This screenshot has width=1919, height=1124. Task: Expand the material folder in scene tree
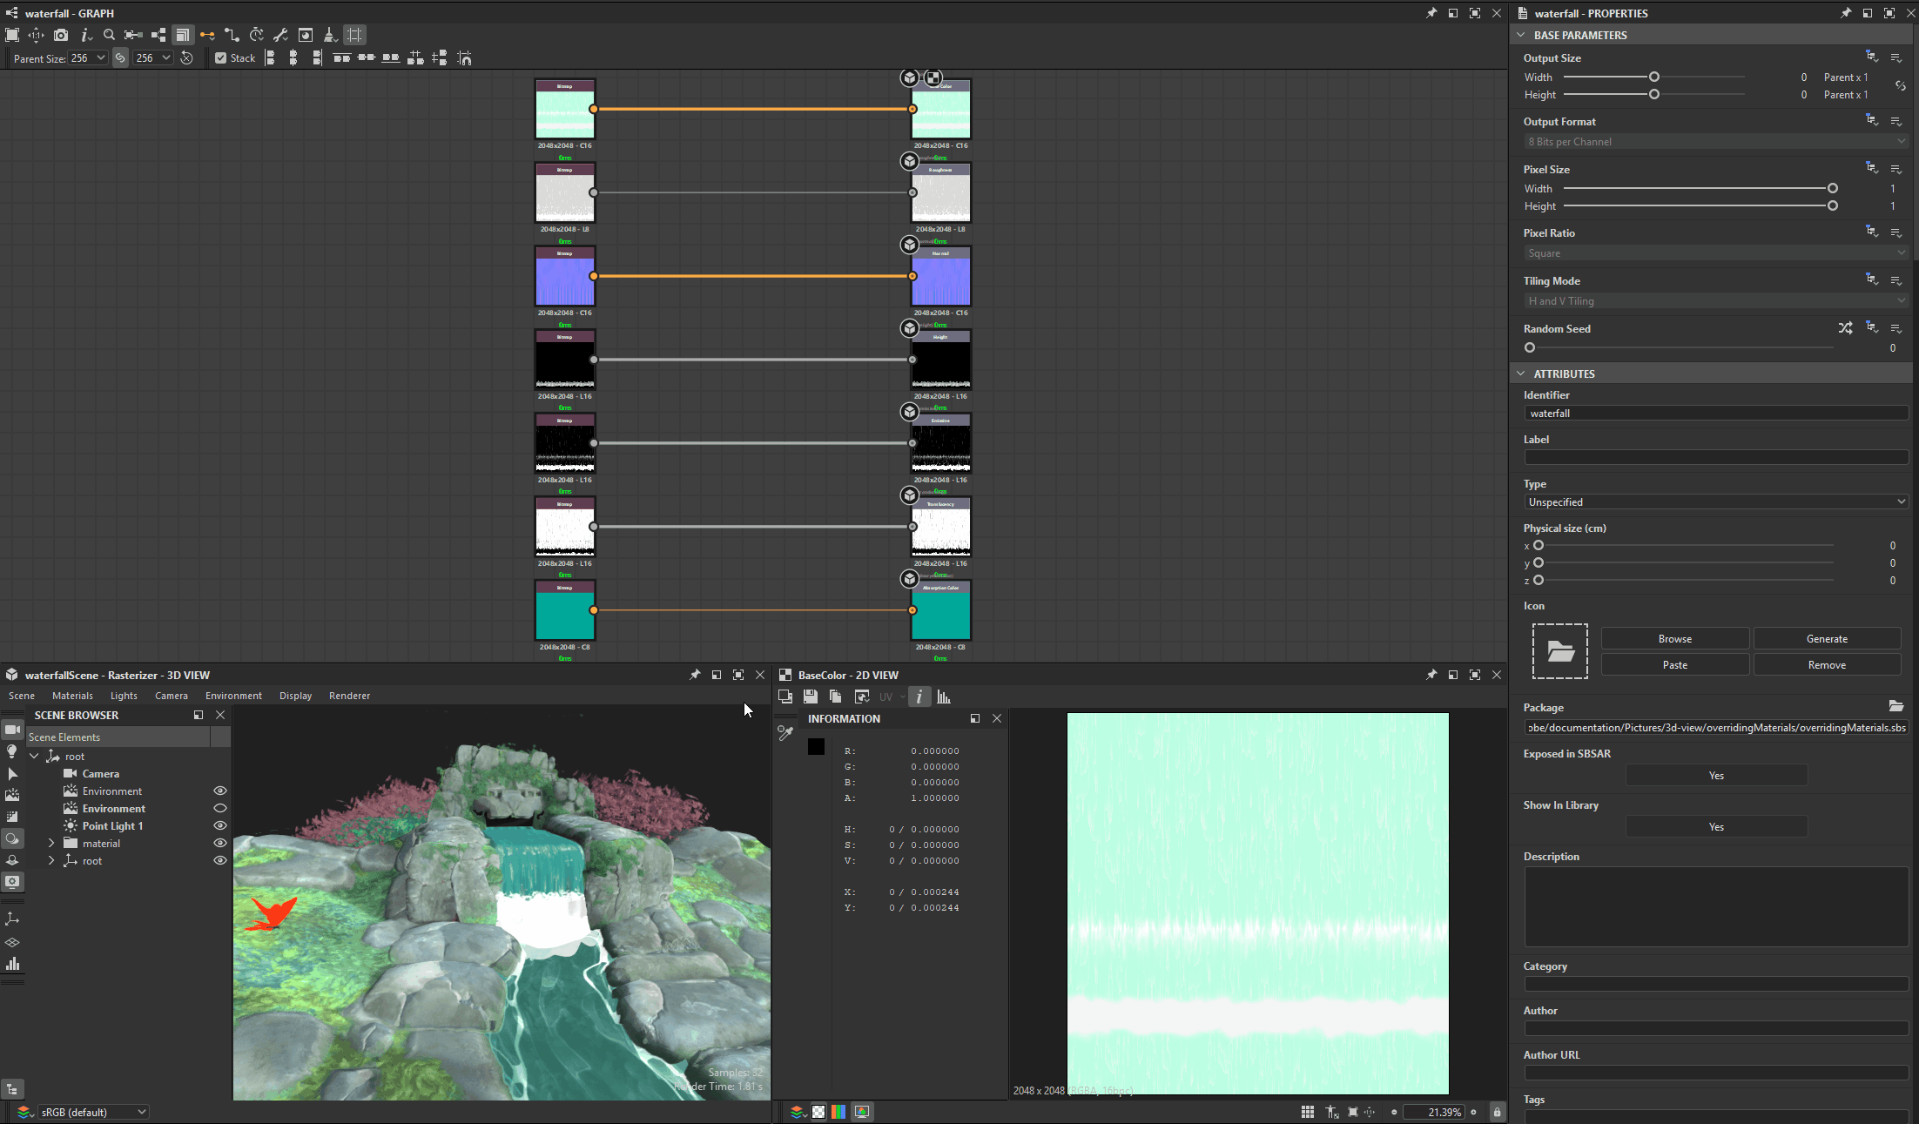tap(51, 843)
